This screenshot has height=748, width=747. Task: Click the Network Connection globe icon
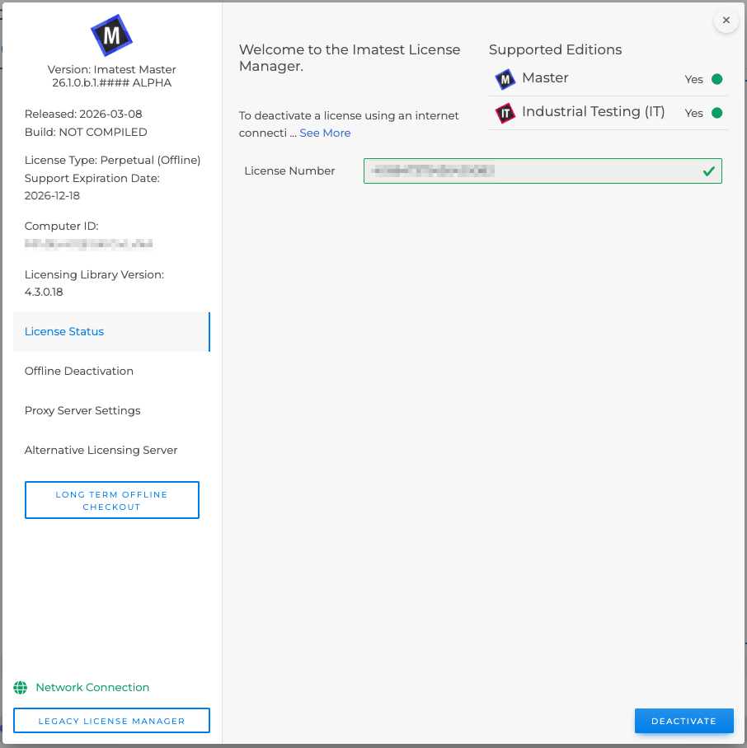(21, 688)
